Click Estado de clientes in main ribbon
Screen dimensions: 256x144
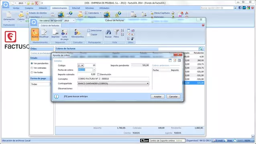(37, 13)
